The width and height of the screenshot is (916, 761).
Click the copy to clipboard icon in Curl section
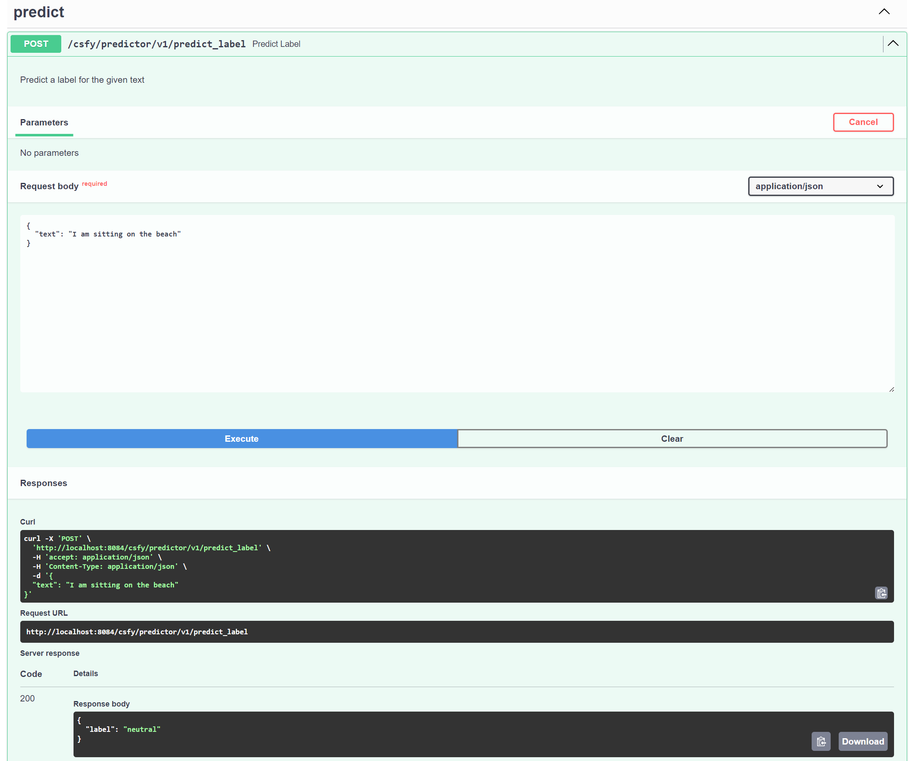881,592
